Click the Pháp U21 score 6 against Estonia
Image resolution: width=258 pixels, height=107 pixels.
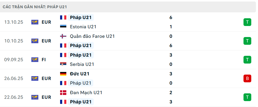click(171, 17)
